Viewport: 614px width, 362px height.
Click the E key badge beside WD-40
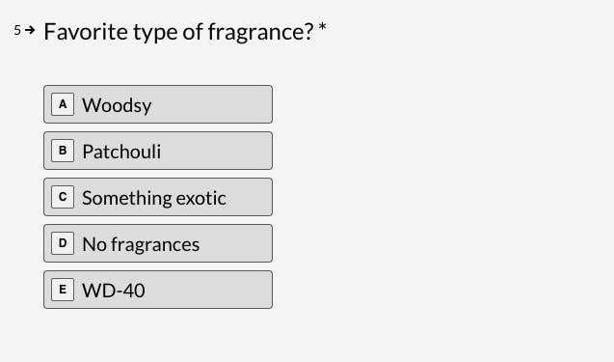63,290
